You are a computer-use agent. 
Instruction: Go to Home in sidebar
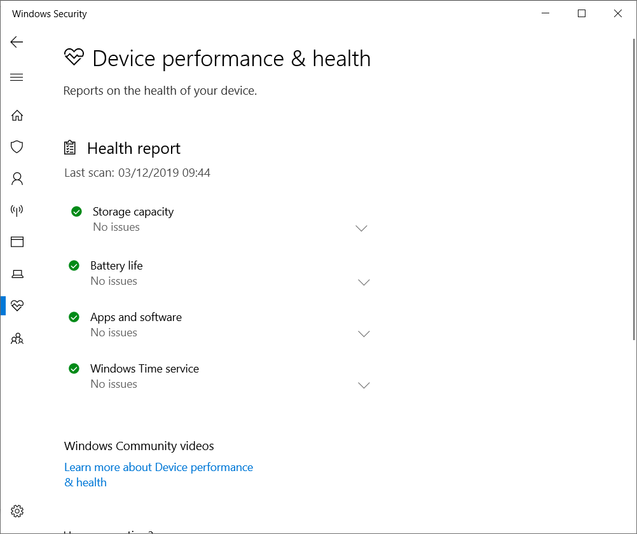(x=17, y=116)
